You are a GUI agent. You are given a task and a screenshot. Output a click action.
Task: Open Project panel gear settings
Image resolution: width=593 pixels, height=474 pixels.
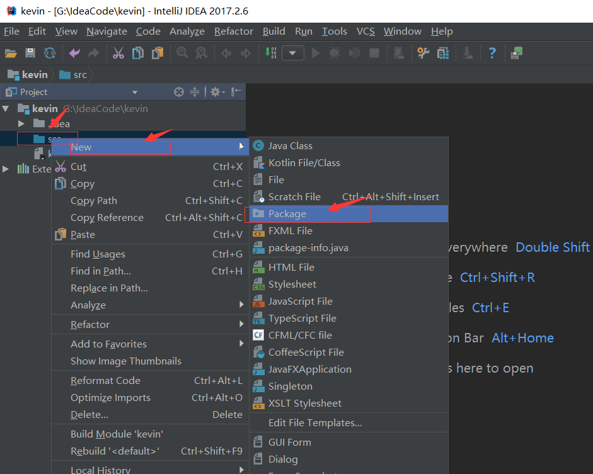tap(217, 92)
